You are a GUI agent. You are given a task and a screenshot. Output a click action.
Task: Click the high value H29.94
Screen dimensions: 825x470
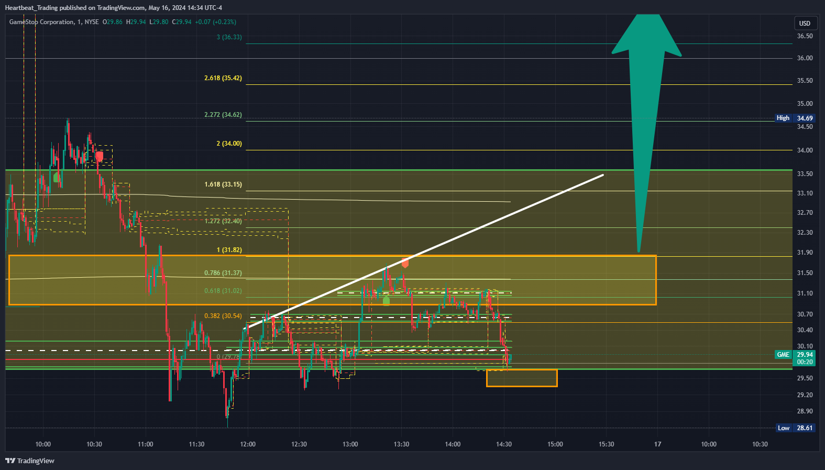coord(136,22)
